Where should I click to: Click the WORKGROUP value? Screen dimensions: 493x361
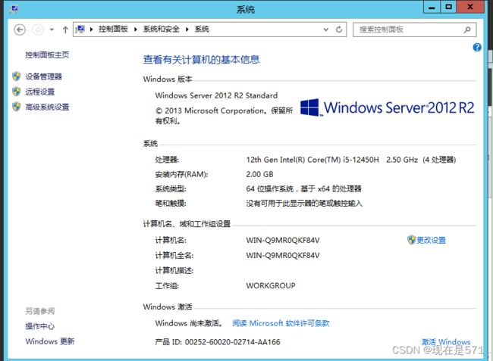pos(271,286)
